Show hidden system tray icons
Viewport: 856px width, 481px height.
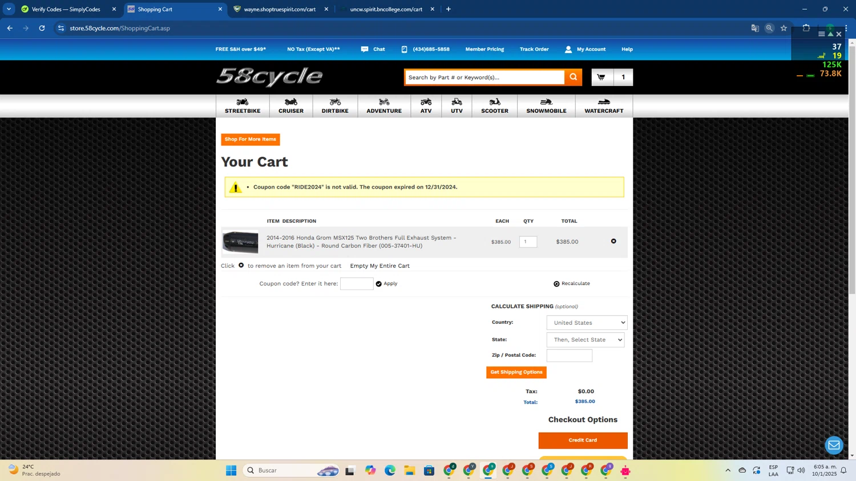[x=728, y=470]
